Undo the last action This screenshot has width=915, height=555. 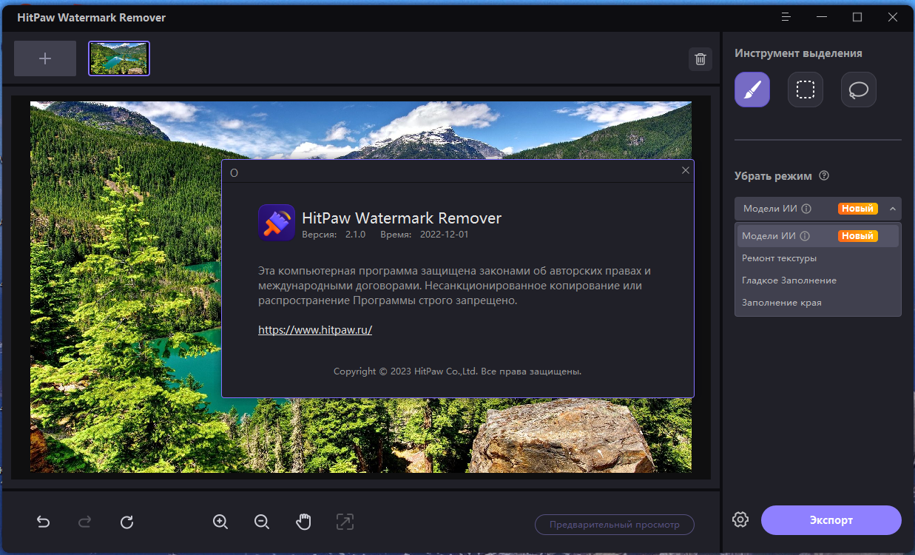(x=43, y=522)
